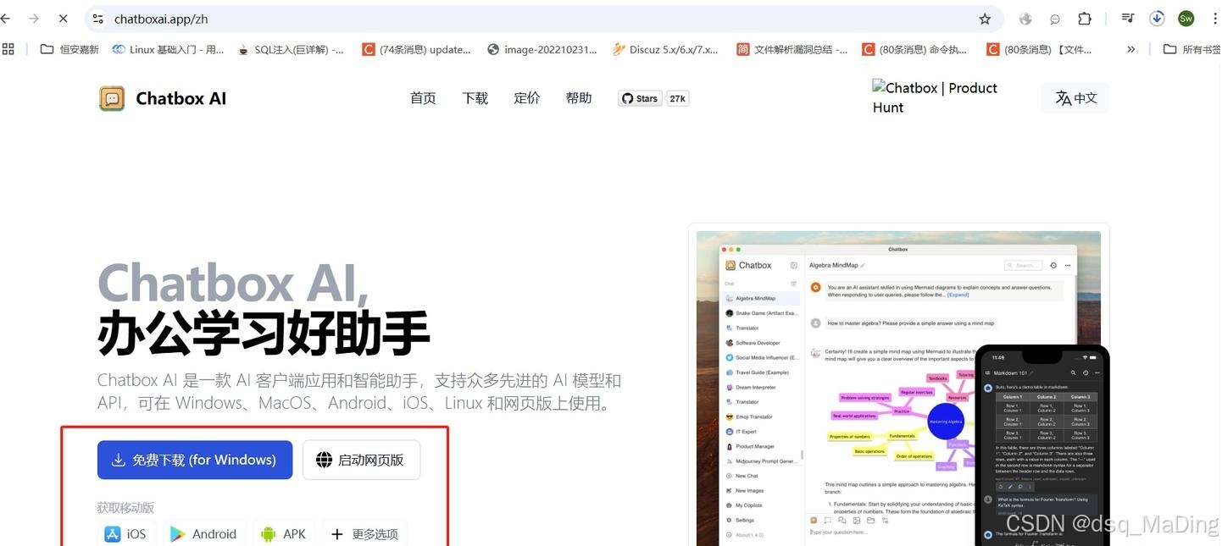This screenshot has height=546, width=1222.
Task: Go to the 首页 nav item
Action: tap(423, 98)
